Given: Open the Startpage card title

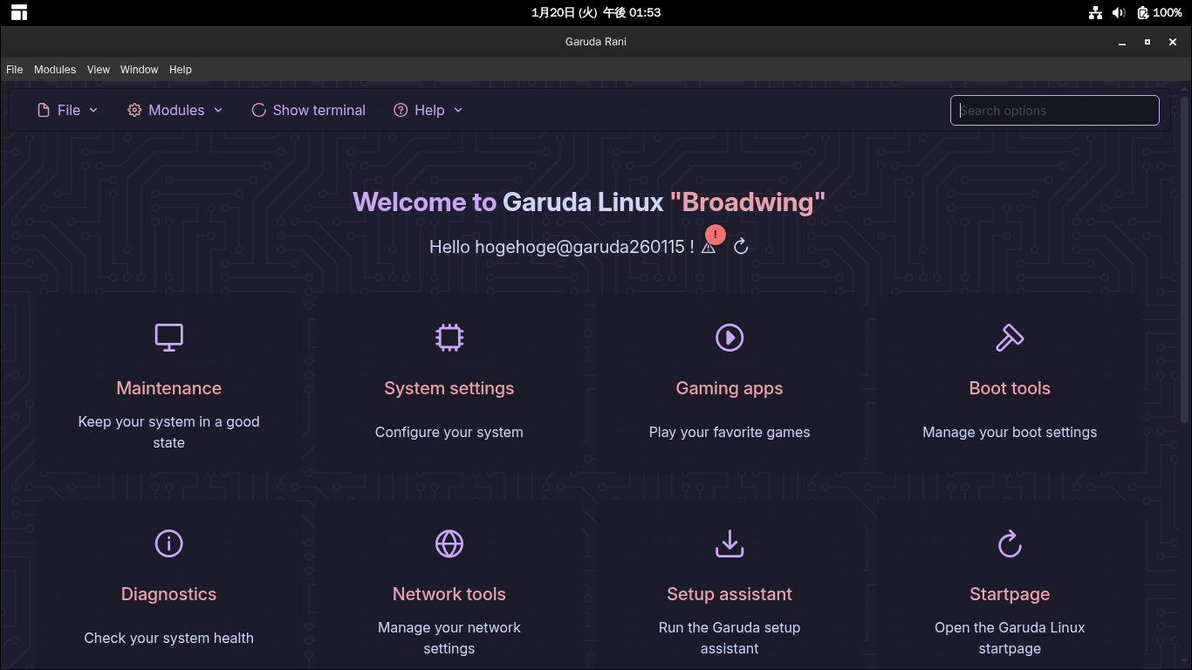Looking at the screenshot, I should (x=1010, y=594).
